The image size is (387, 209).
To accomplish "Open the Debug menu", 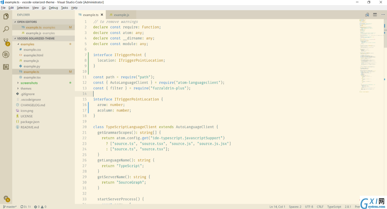I will pos(53,8).
